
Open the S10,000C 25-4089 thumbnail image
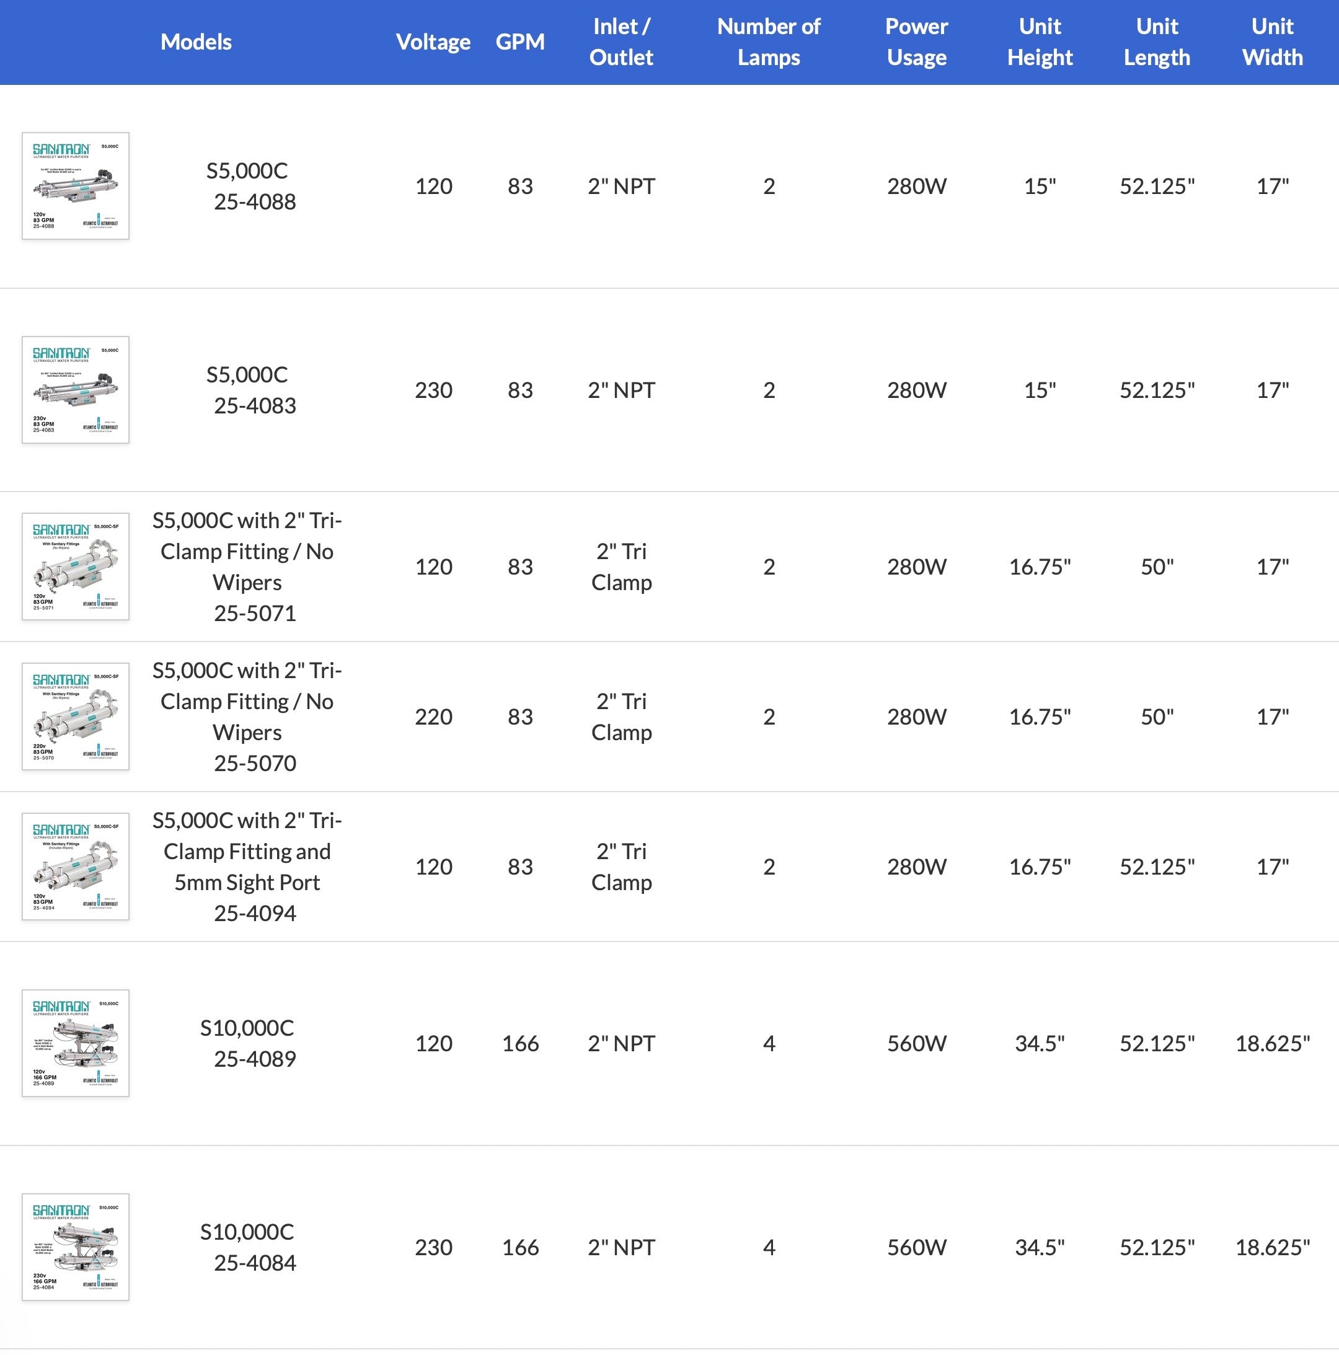[x=76, y=1044]
